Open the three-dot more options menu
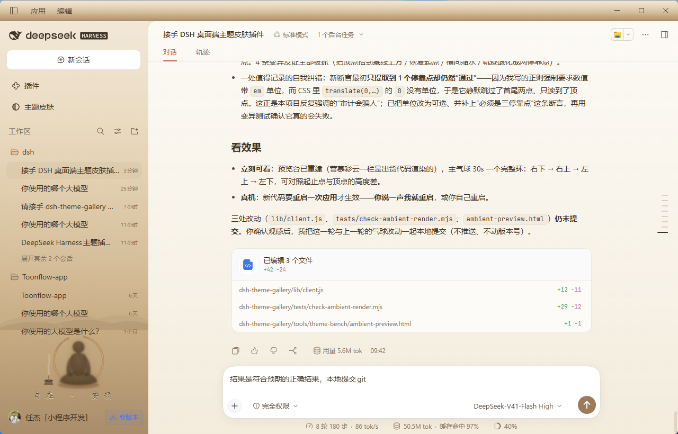 click(645, 34)
